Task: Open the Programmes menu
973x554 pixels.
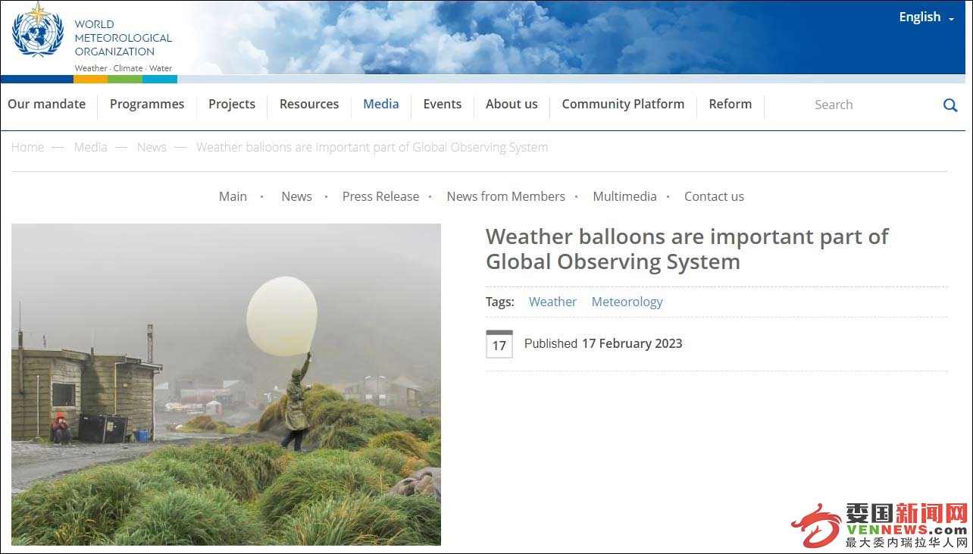Action: 147,104
